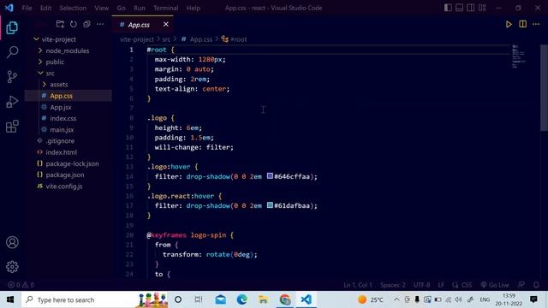
Task: Open package.json in the file tree
Action: coord(65,175)
